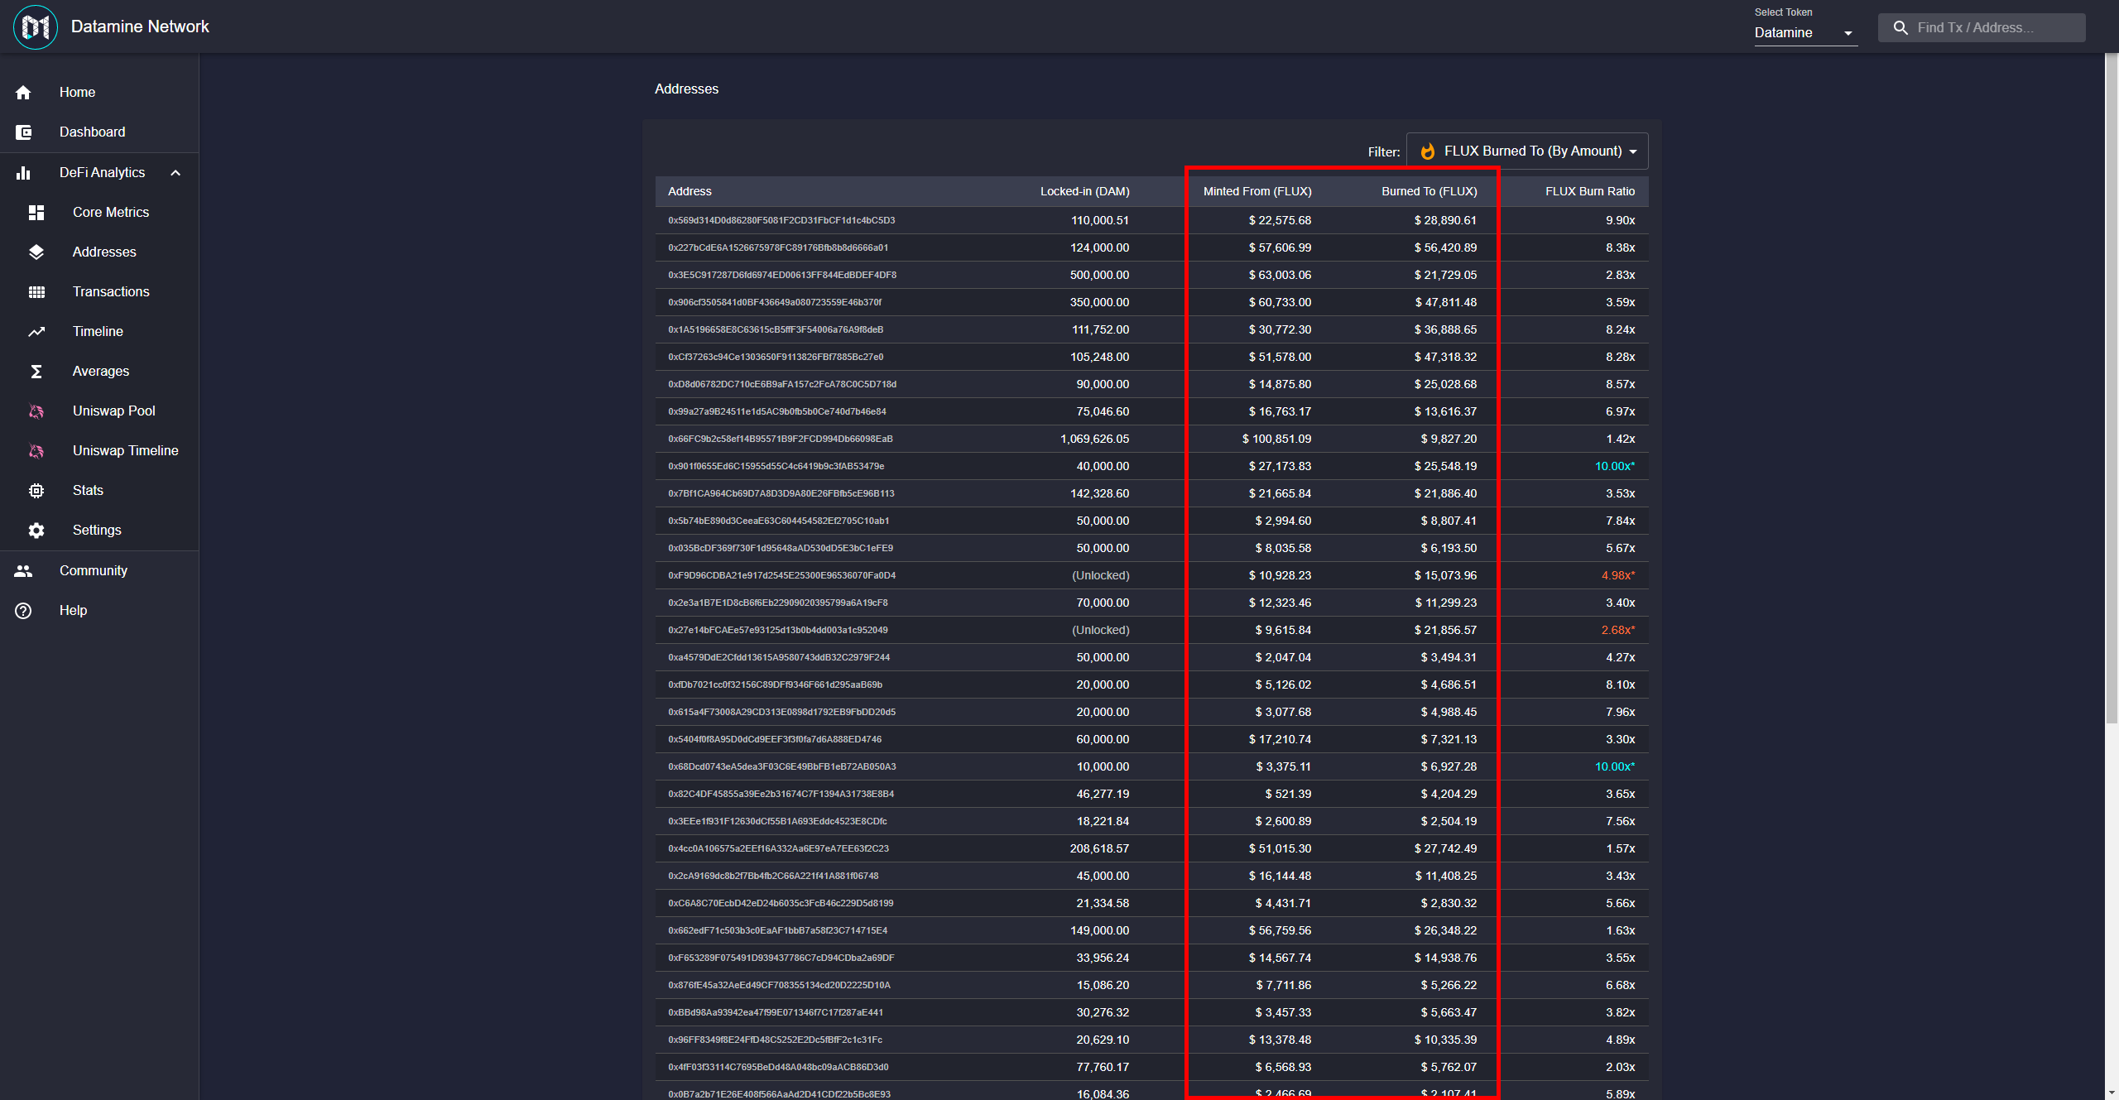
Task: Open address 0x66FC9b2c58ef14B95571B9F2FCD994Db66098EaB
Action: (781, 439)
